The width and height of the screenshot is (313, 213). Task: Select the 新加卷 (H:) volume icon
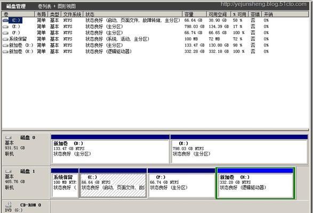(x=5, y=52)
